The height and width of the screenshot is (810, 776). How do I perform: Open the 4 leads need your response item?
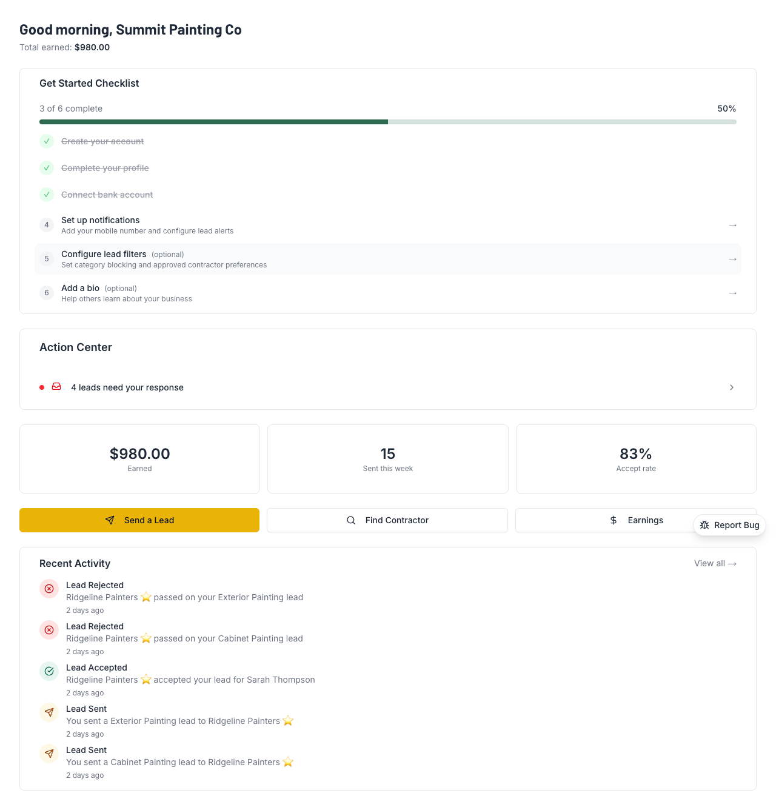388,387
